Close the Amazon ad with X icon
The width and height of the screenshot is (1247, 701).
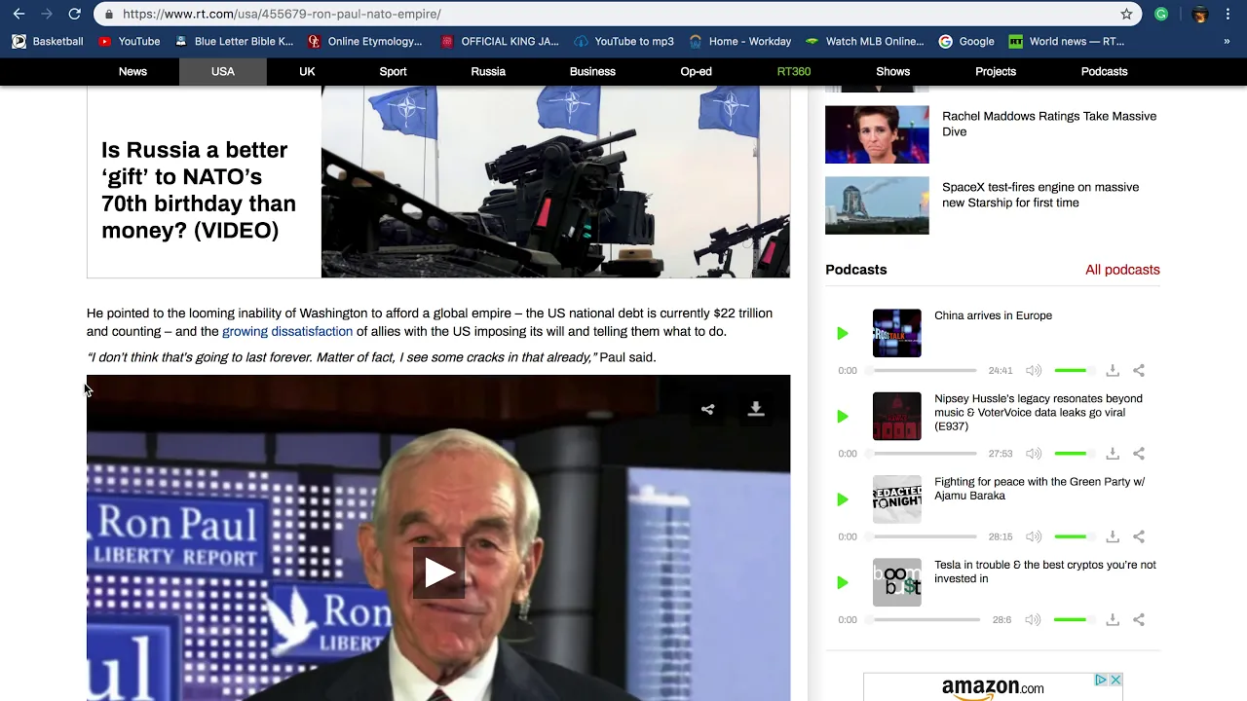click(x=1115, y=680)
